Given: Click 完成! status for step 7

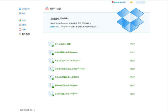Looking at the screenshot, I should (x=132, y=94).
